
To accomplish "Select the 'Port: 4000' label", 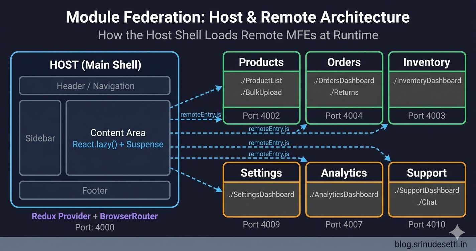I will [95, 228].
